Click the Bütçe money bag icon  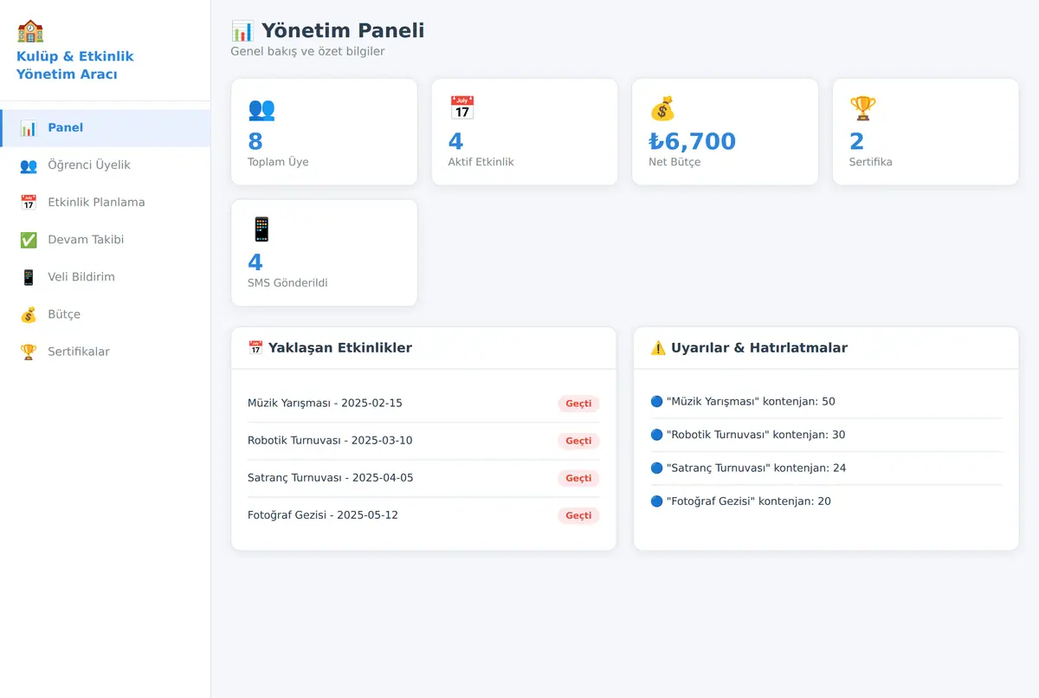click(29, 314)
